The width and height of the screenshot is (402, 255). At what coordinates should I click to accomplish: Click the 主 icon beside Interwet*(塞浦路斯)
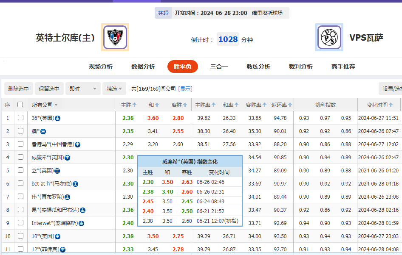[81, 222]
